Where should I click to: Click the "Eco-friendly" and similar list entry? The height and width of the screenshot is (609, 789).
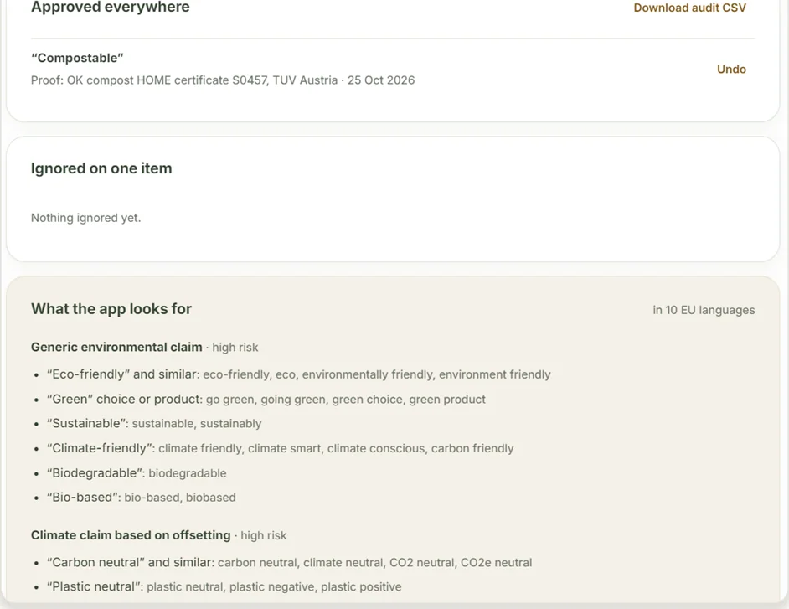(x=299, y=374)
